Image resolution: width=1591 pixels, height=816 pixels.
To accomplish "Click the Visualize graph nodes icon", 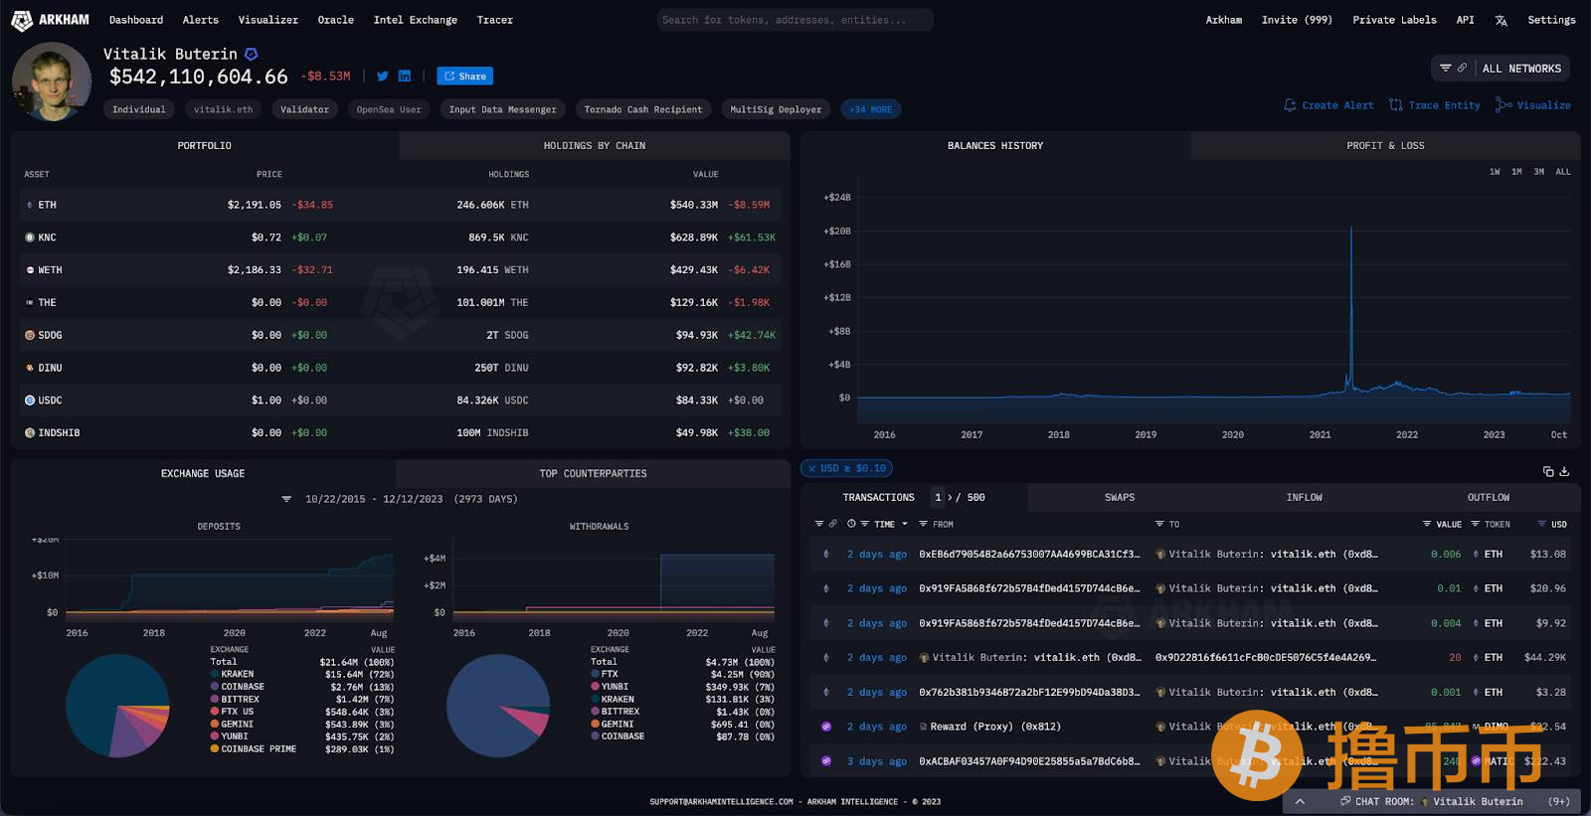I will pos(1503,104).
